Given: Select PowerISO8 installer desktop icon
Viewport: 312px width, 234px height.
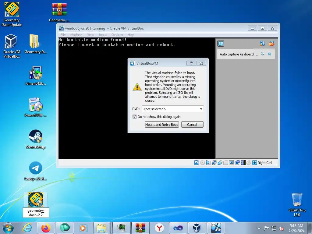Looking at the screenshot, I should click(x=36, y=108).
